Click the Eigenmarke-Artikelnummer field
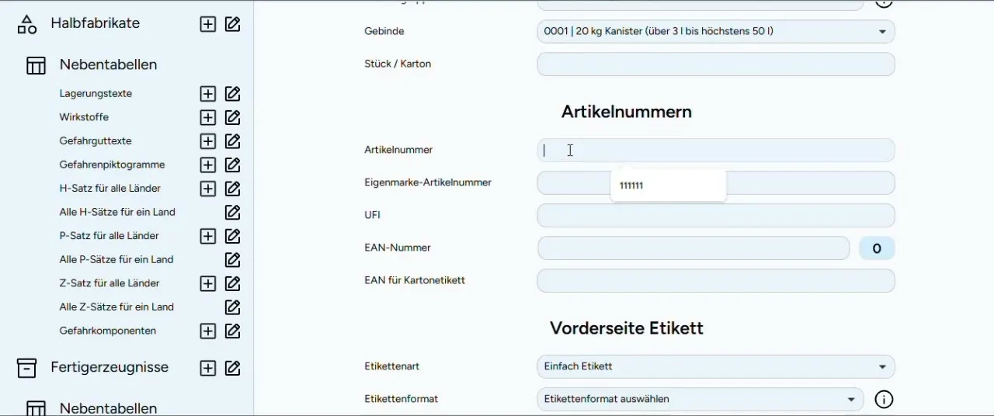994x416 pixels. (x=716, y=183)
